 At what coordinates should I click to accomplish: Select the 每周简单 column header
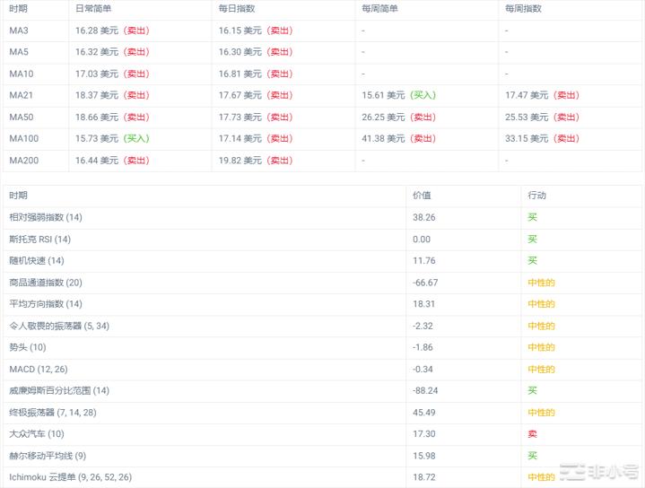click(379, 8)
